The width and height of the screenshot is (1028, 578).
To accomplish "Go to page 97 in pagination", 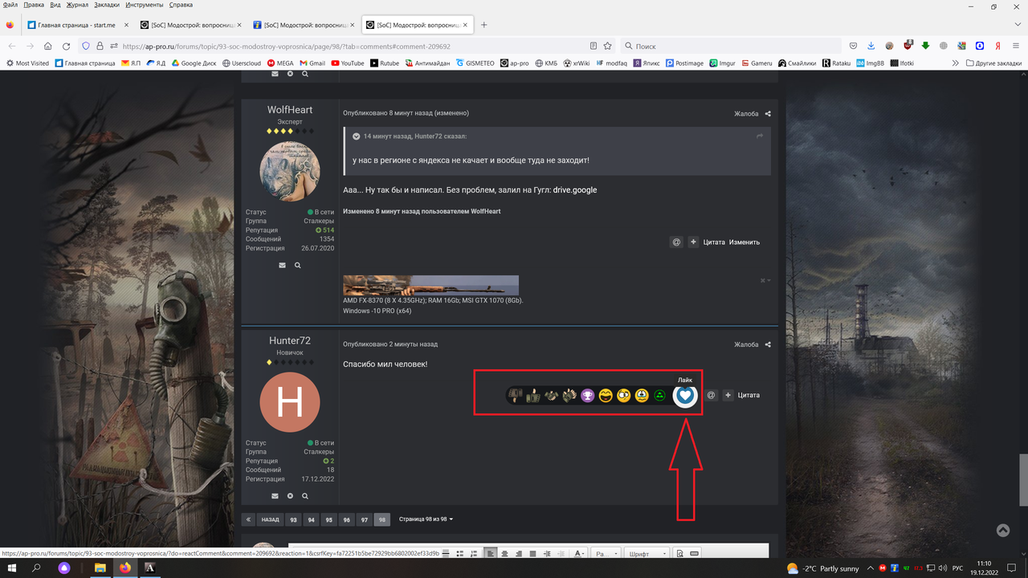I will pyautogui.click(x=365, y=519).
